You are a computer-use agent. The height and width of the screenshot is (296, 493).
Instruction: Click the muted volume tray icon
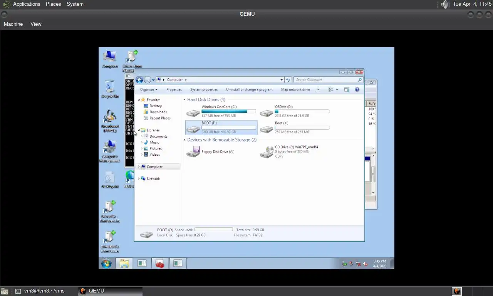point(365,264)
